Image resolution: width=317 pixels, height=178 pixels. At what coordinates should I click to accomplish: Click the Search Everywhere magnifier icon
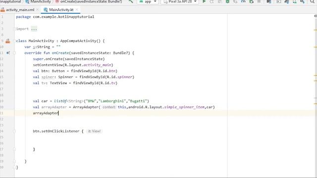[312, 1]
